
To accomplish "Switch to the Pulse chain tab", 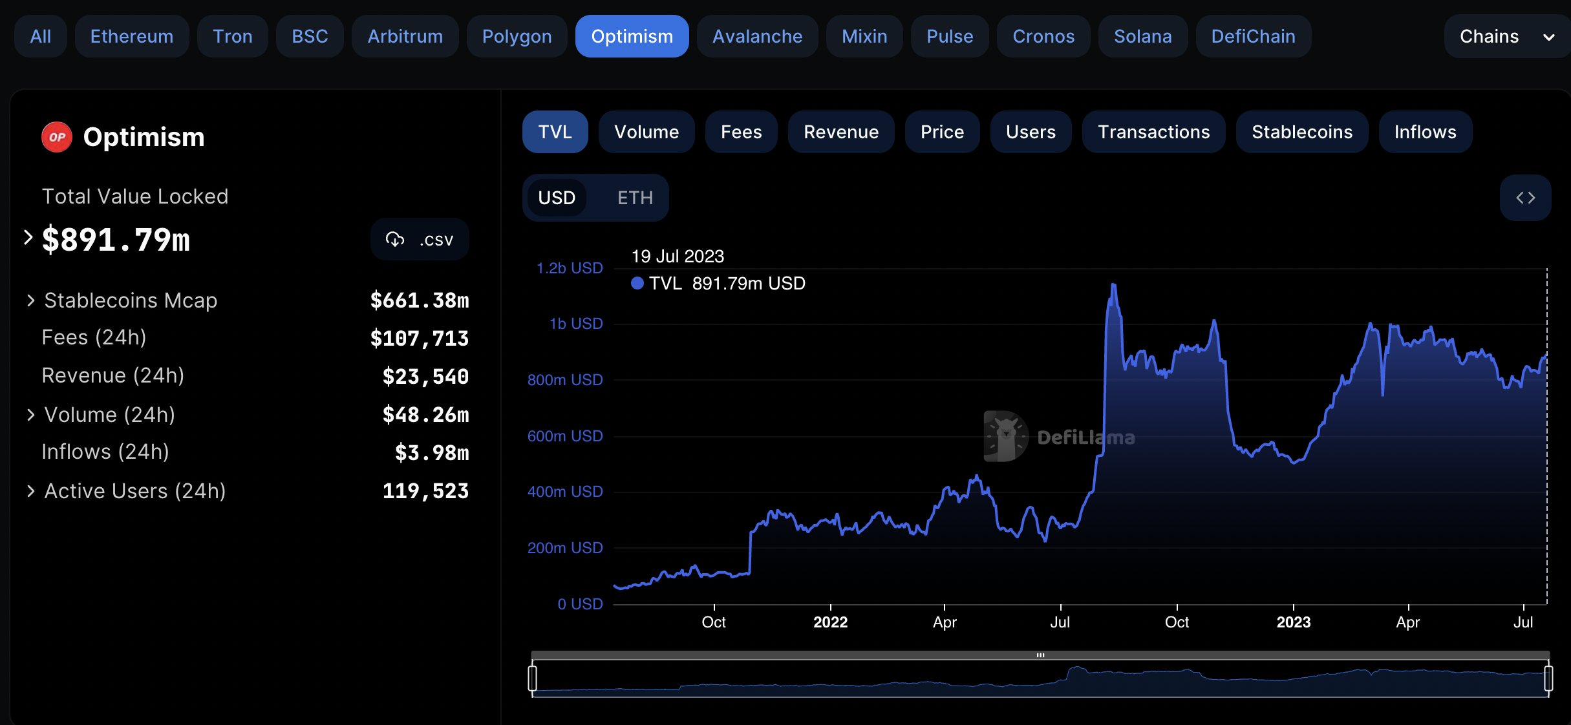I will [950, 36].
